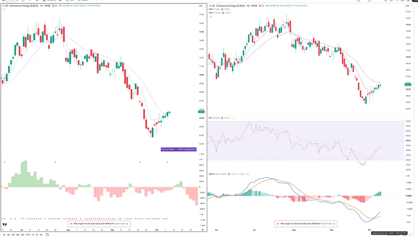Select the 5D time range
Viewport: 418px width, 237px height.
[x=8, y=235]
